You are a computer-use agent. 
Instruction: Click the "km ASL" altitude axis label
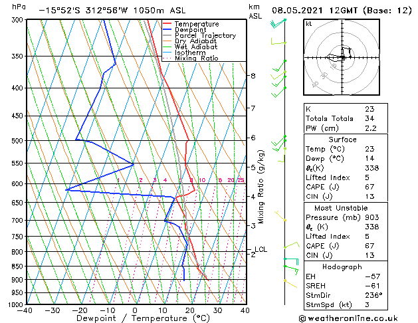pyautogui.click(x=255, y=11)
